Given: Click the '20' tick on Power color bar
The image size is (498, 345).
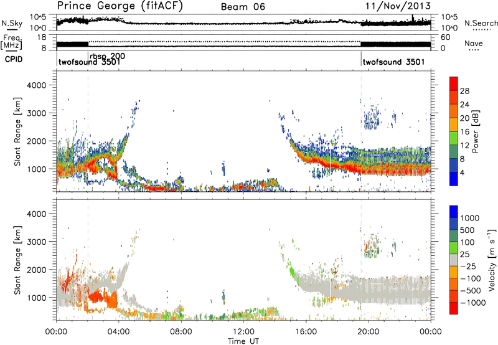Looking at the screenshot, I should (464, 118).
